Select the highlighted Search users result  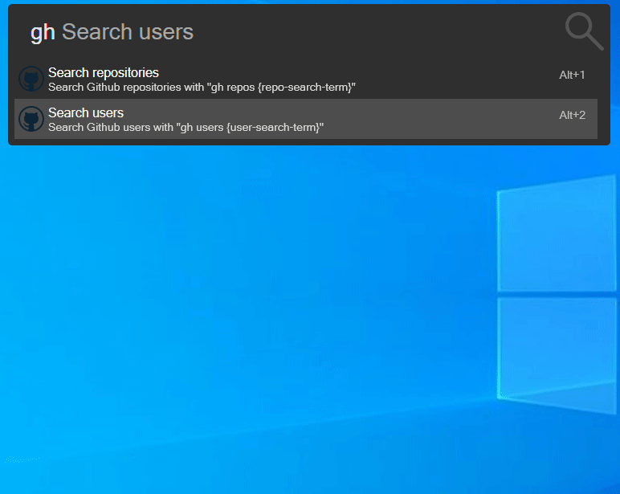(306, 119)
